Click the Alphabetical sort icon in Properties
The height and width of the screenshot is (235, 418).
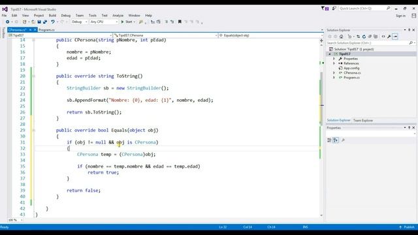pyautogui.click(x=336, y=140)
